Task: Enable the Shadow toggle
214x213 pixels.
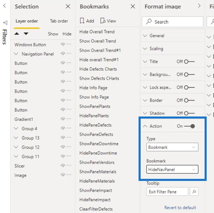Action: pyautogui.click(x=189, y=113)
